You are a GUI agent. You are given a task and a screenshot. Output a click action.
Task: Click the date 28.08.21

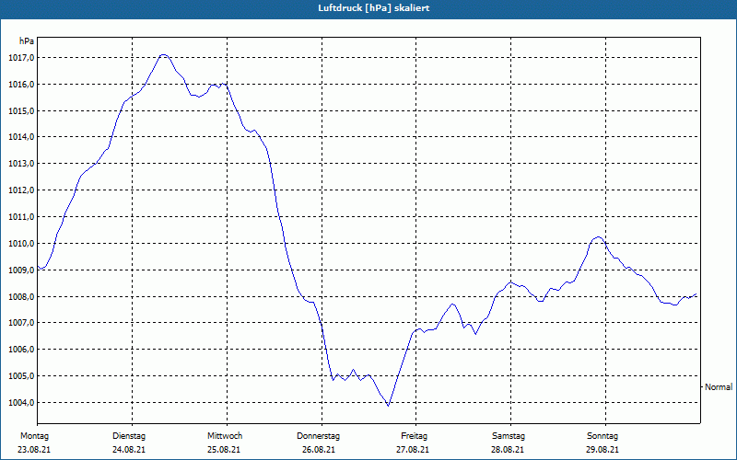tap(508, 450)
